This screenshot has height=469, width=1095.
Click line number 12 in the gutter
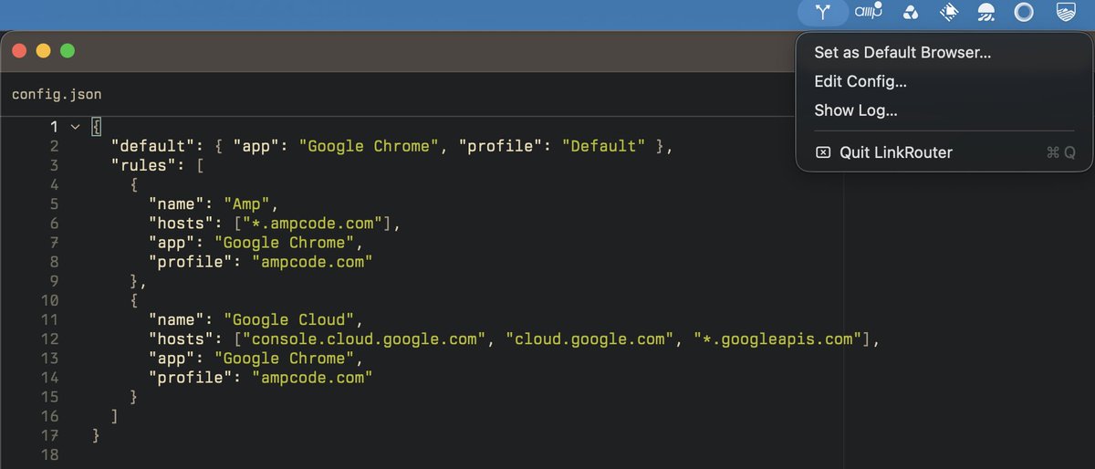pos(49,339)
